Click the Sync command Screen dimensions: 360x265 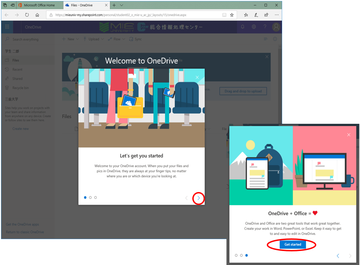click(136, 39)
